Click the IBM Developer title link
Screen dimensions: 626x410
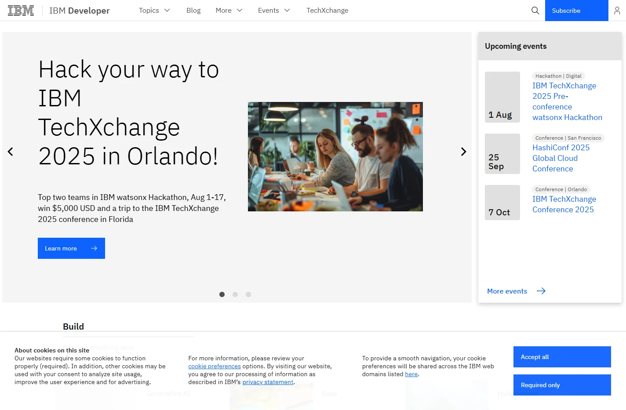point(80,11)
